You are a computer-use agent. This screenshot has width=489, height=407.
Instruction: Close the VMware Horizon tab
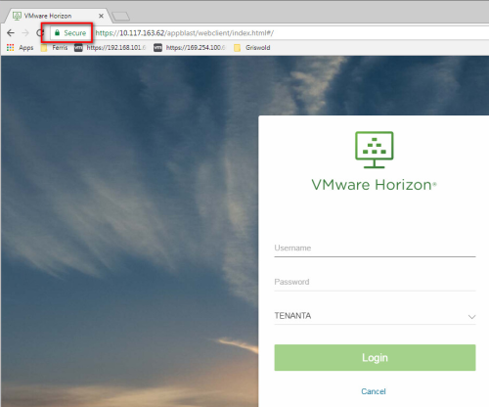[101, 16]
